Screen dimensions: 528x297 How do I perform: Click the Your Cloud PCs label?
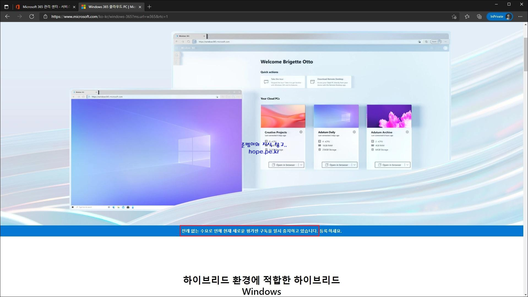270,99
